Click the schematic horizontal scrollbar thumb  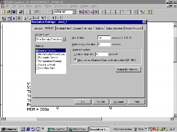(x=69, y=119)
